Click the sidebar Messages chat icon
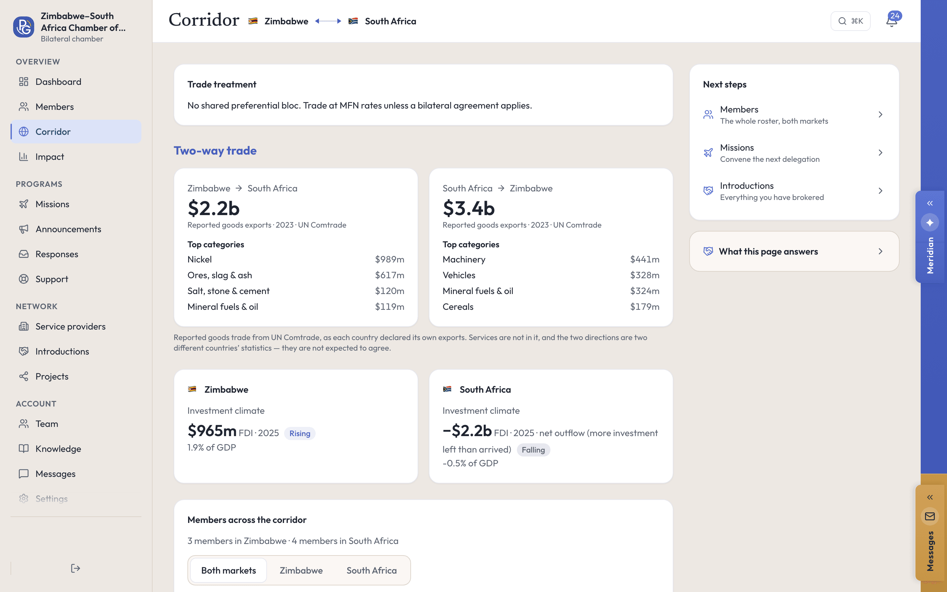The image size is (947, 592). [x=24, y=474]
